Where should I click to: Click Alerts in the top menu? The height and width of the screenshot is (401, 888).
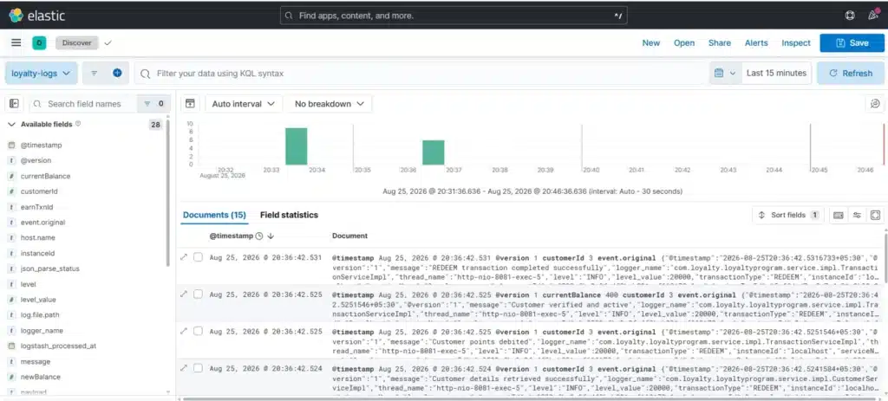pos(756,43)
